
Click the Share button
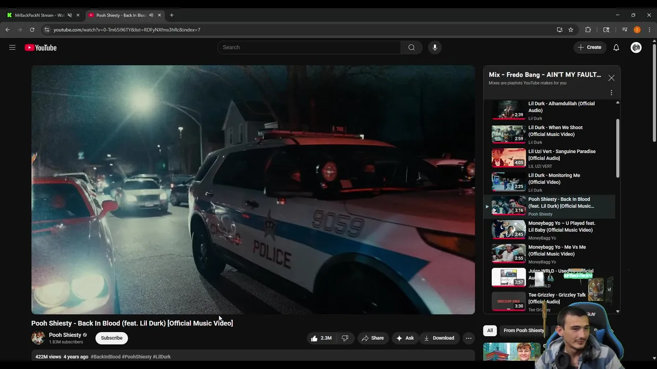pos(373,338)
